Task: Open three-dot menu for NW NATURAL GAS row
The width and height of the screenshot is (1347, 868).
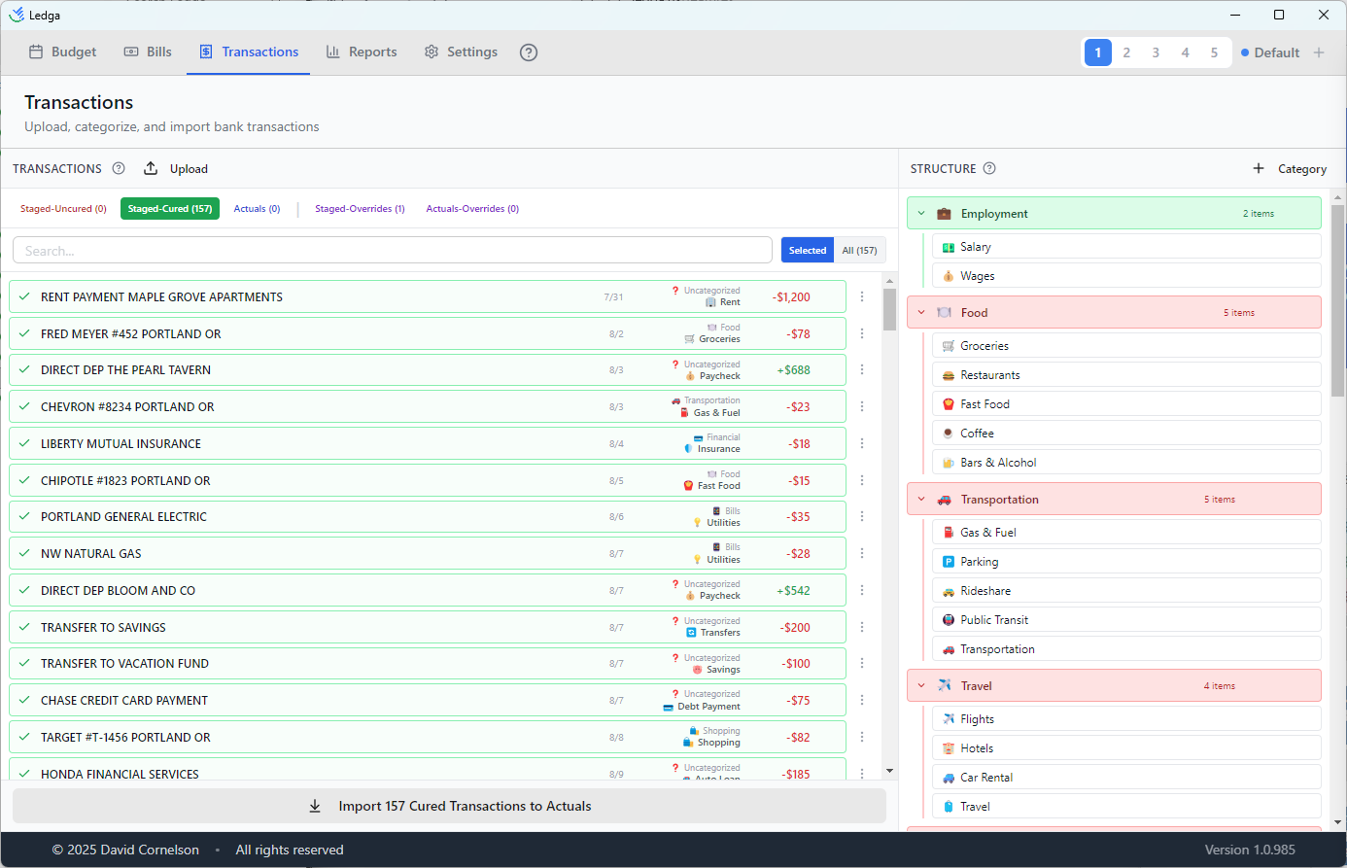Action: tap(862, 553)
